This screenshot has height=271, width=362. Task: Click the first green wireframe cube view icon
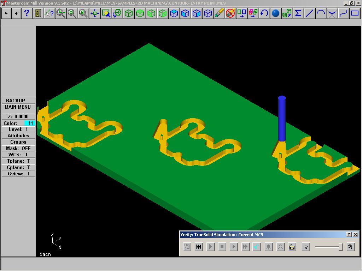[x=129, y=13]
